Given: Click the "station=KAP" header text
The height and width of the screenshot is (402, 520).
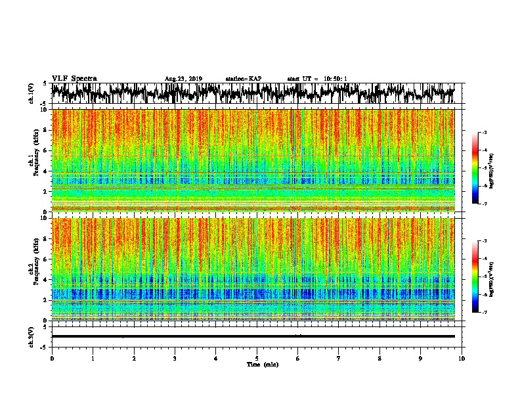Looking at the screenshot, I should (x=244, y=79).
